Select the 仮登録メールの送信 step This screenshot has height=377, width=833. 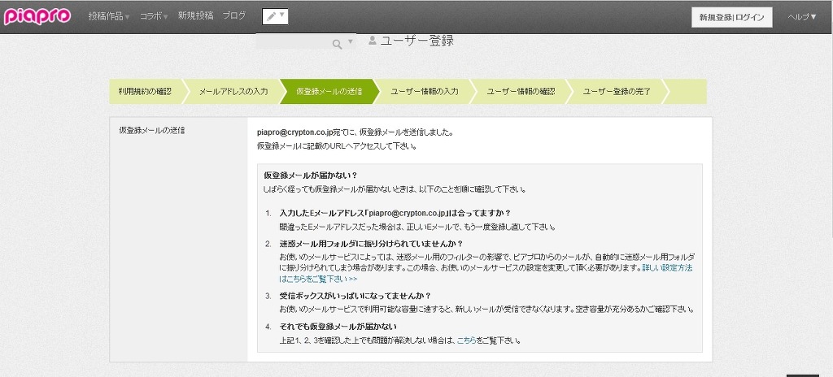[329, 91]
